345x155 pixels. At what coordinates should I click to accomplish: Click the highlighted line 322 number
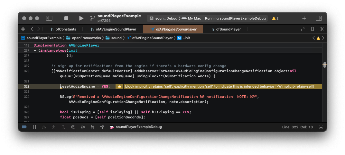[x=27, y=87]
